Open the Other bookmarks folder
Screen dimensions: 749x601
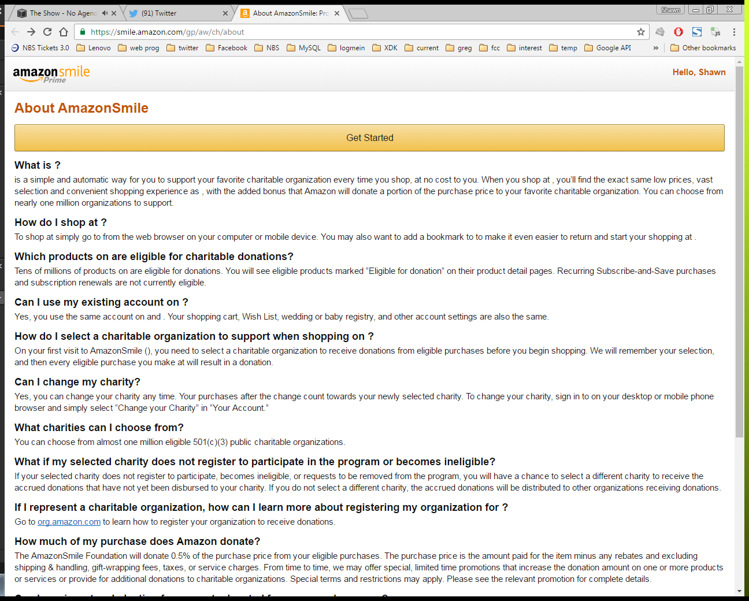[x=703, y=48]
